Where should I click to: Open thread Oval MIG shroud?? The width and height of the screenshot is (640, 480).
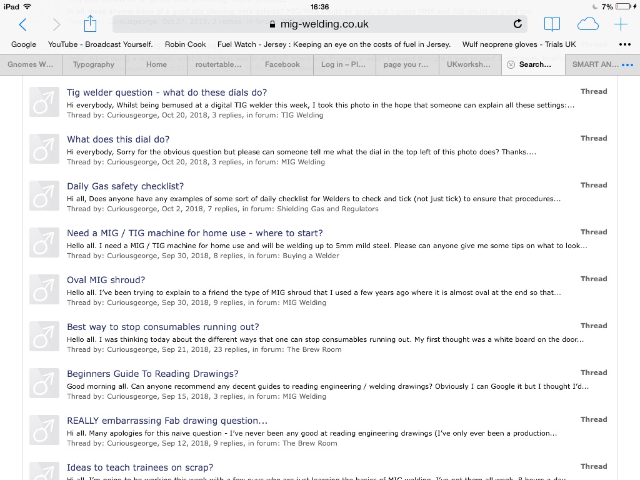click(x=106, y=280)
